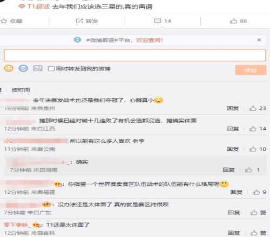This screenshot has height=237, width=270.
Task: Sort comments with the 按时间 tab
Action: pos(21,90)
